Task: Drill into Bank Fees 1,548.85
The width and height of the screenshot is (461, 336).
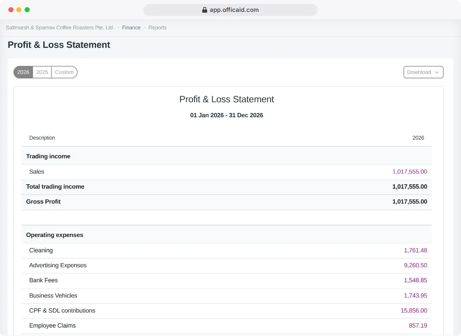Action: (415, 281)
